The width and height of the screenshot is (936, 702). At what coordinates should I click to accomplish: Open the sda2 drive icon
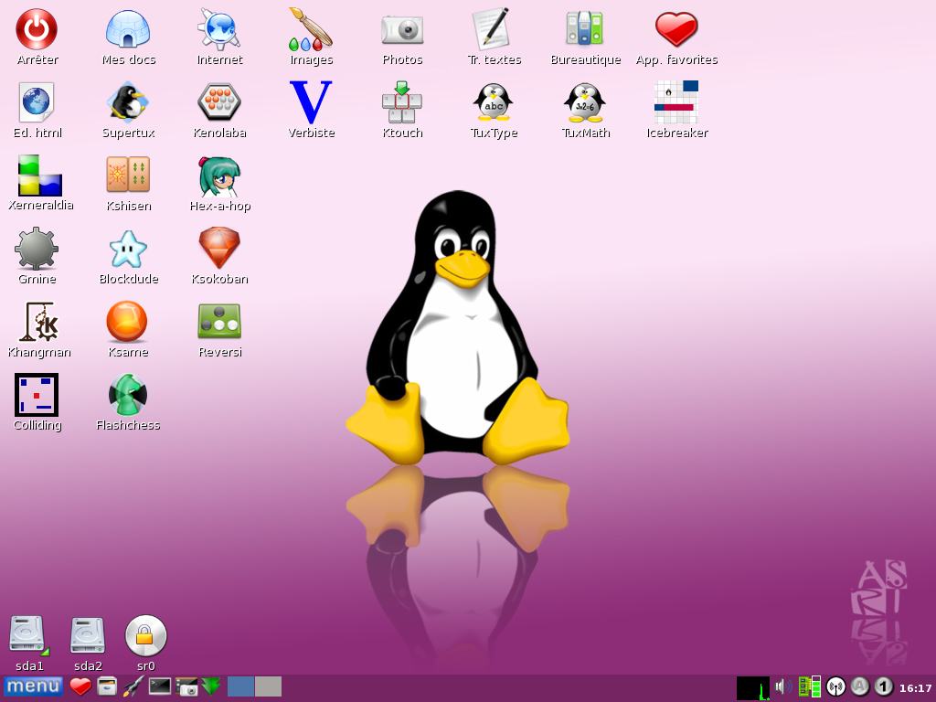point(88,635)
